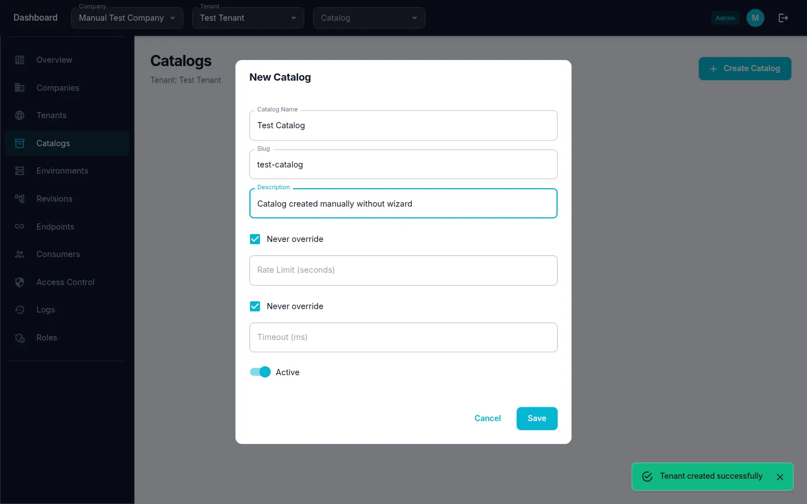Click the Endpoints link icon
This screenshot has width=807, height=504.
coord(20,226)
